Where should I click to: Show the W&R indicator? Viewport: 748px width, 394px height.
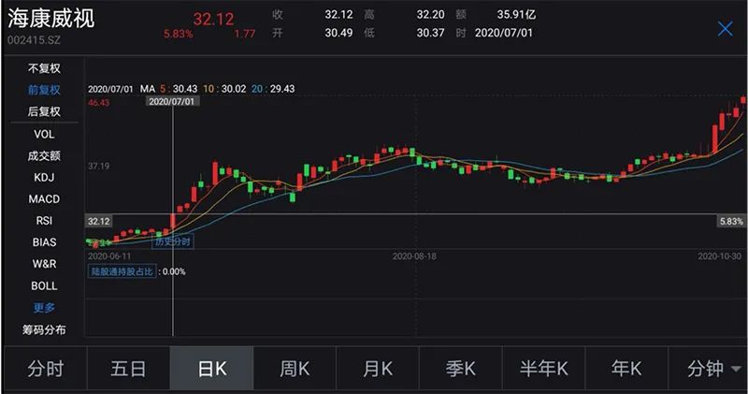click(x=44, y=264)
